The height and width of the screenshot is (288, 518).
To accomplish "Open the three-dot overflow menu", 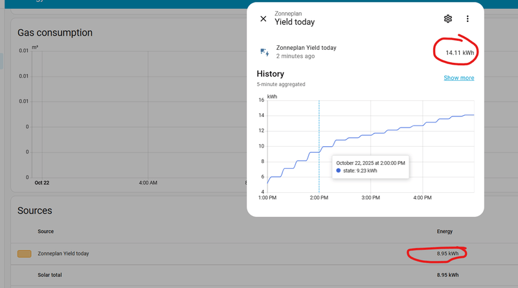I will (x=467, y=19).
